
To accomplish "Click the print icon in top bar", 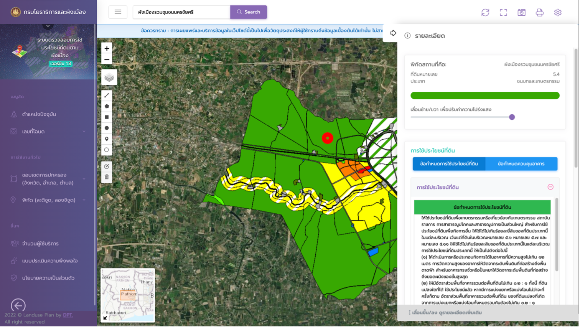I will (x=540, y=12).
